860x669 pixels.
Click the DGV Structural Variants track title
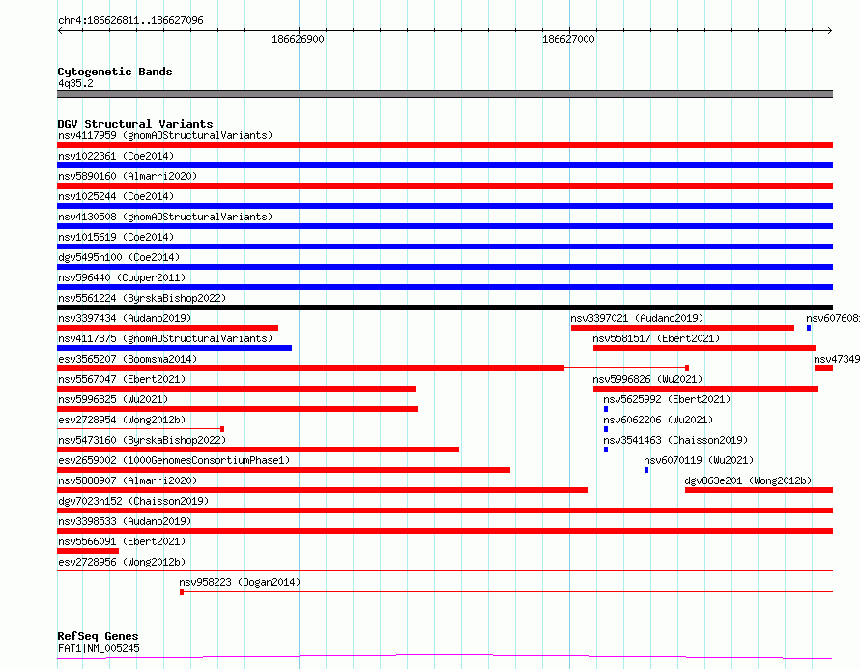[x=135, y=124]
